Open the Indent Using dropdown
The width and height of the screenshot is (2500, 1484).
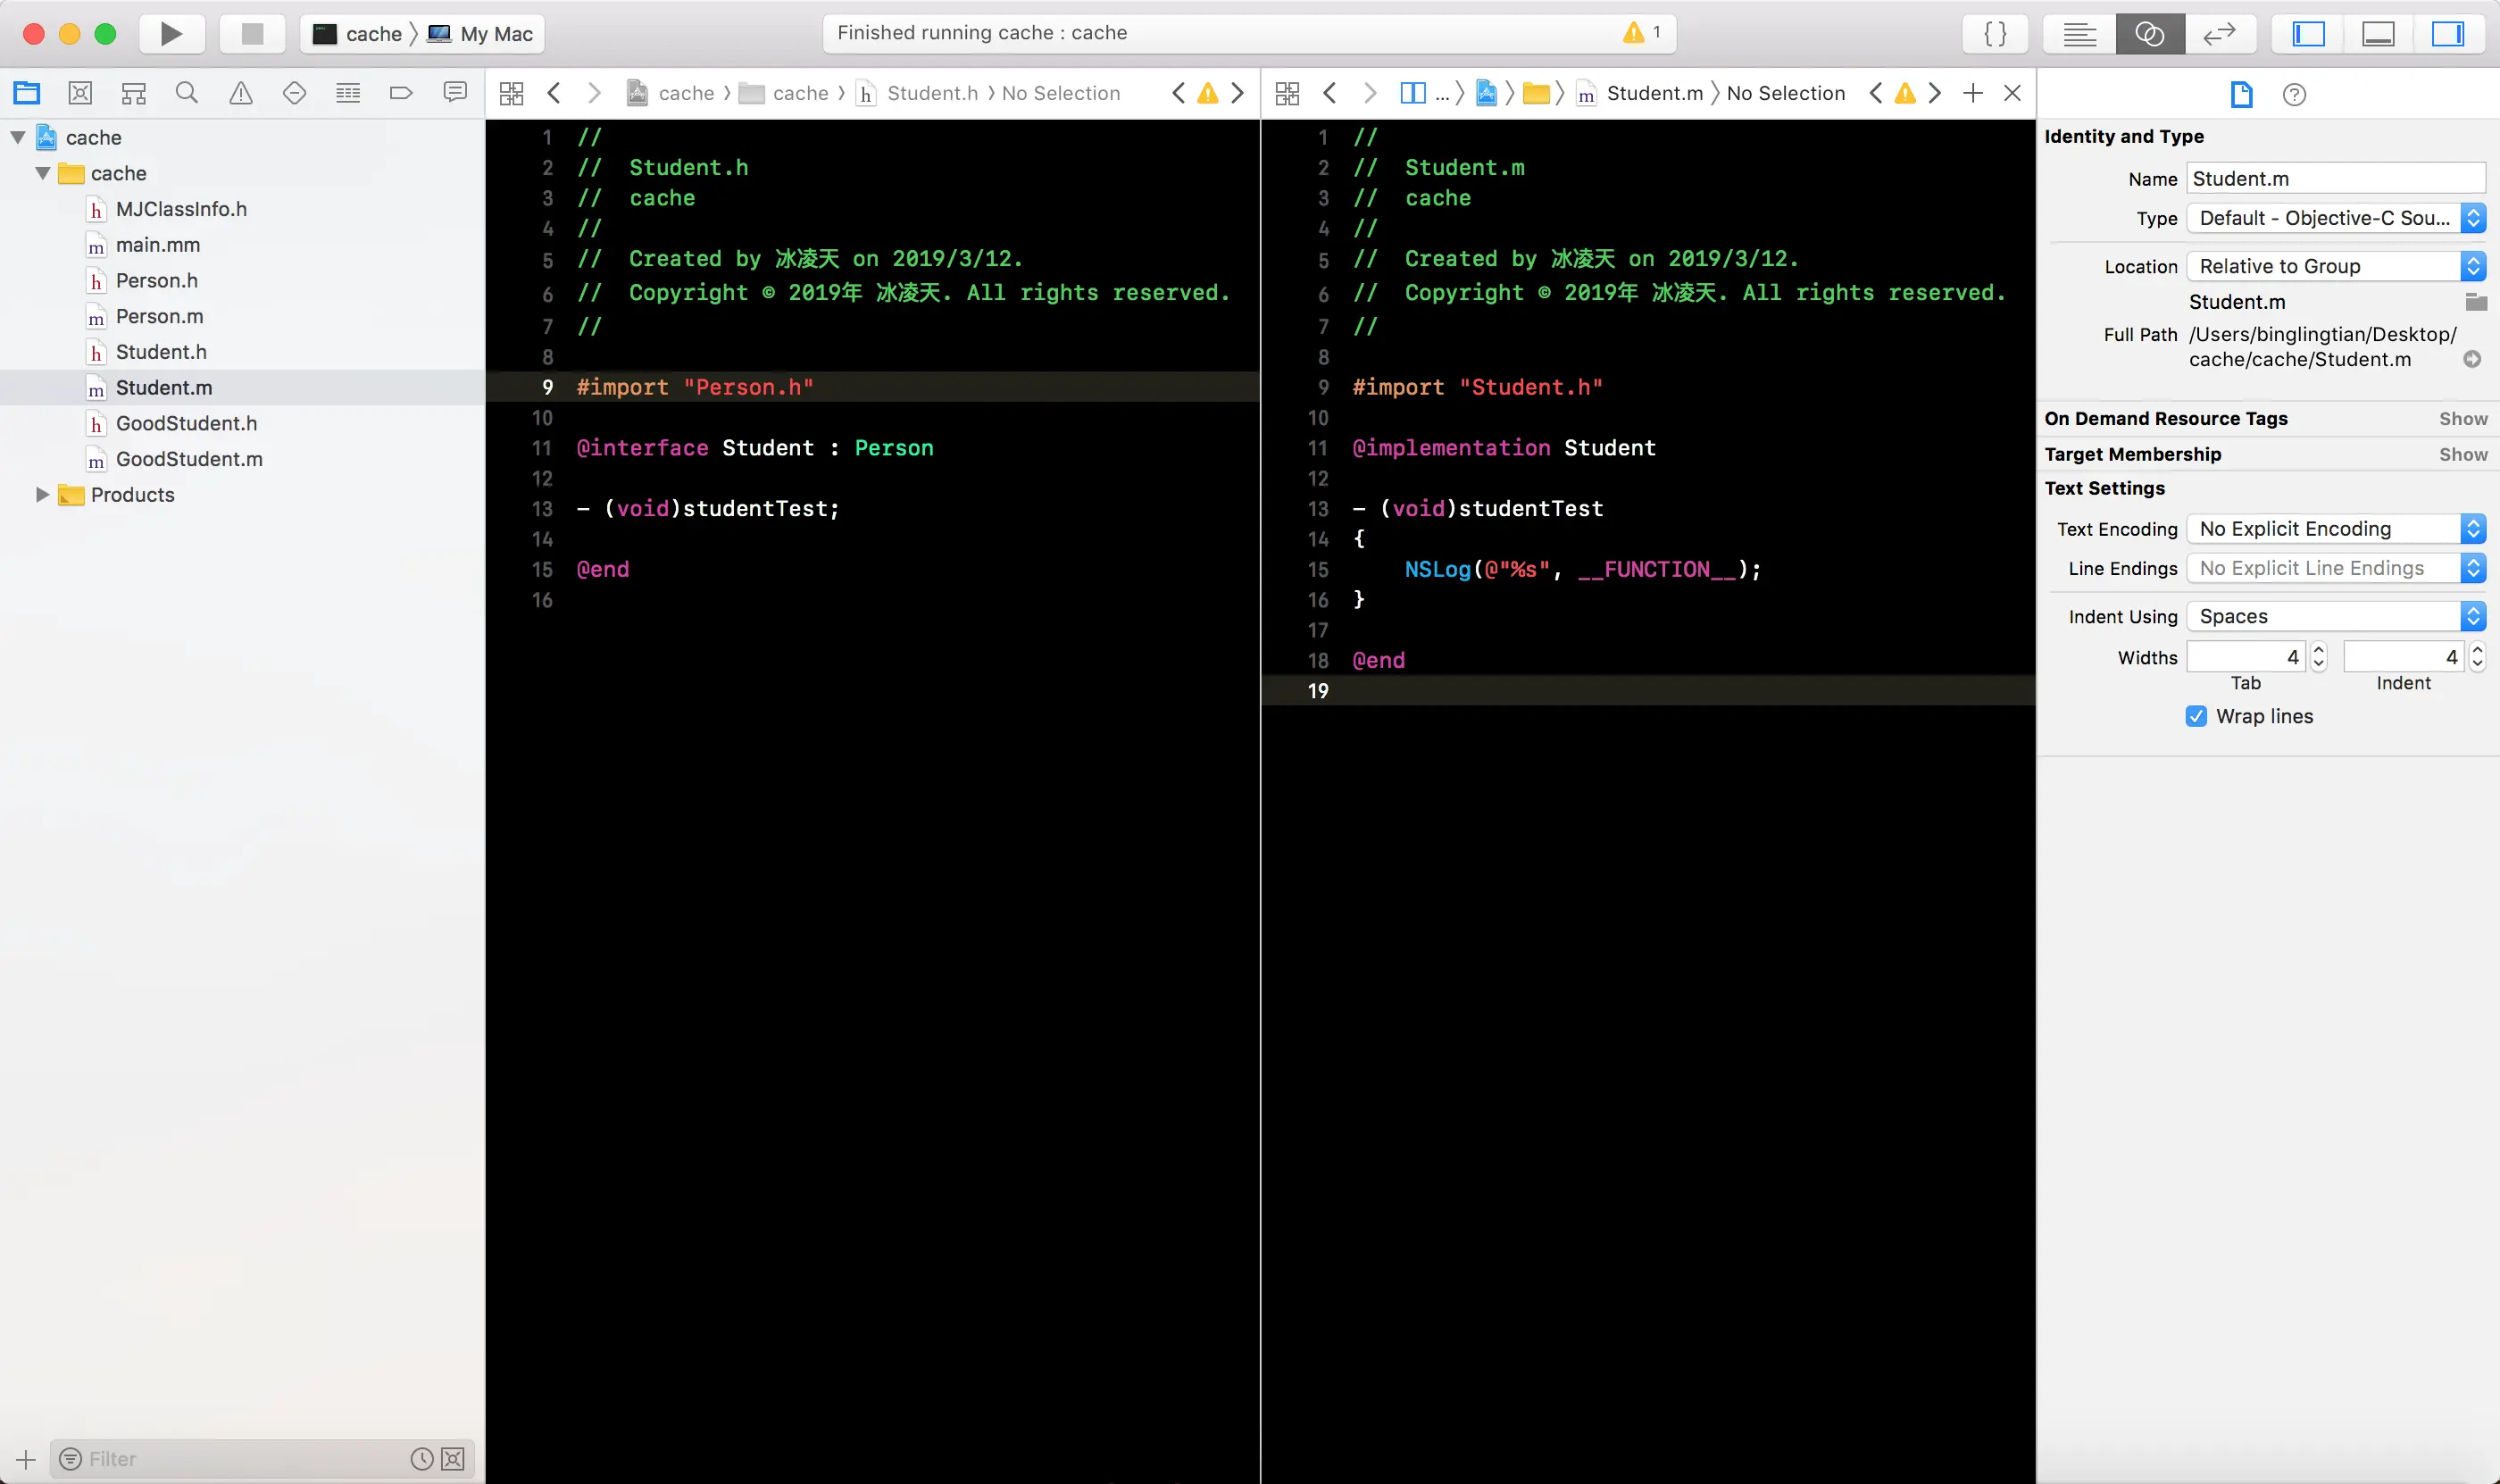tap(2335, 616)
